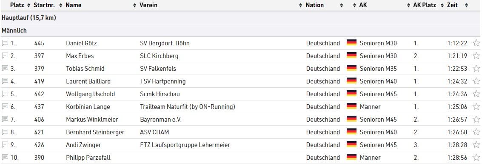Click Germany flag in Korbinian Lange row

[351, 106]
